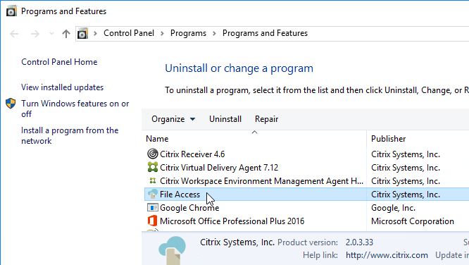Viewport: 469px width, 265px height.
Task: Click the Microsoft Office Professional Plus icon
Action: [x=152, y=221]
